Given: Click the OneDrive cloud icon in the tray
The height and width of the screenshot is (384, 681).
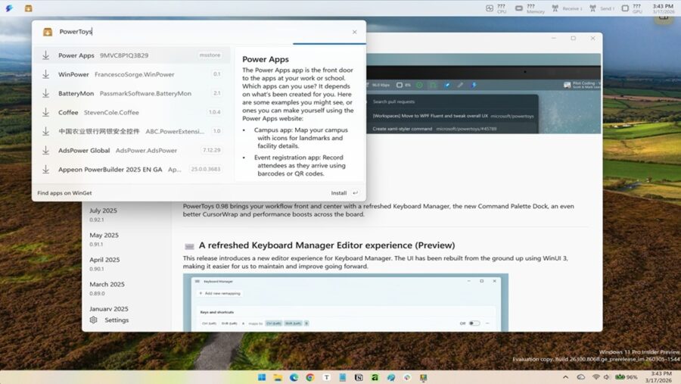Looking at the screenshot, I should point(581,376).
